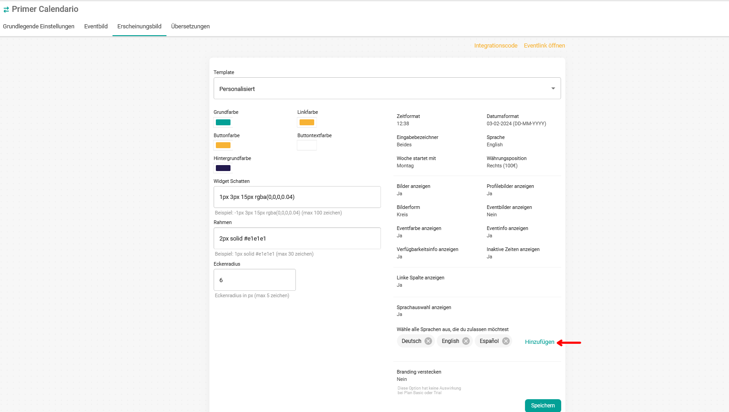729x412 pixels.
Task: Click Hinzufügen to add a language
Action: (540, 342)
